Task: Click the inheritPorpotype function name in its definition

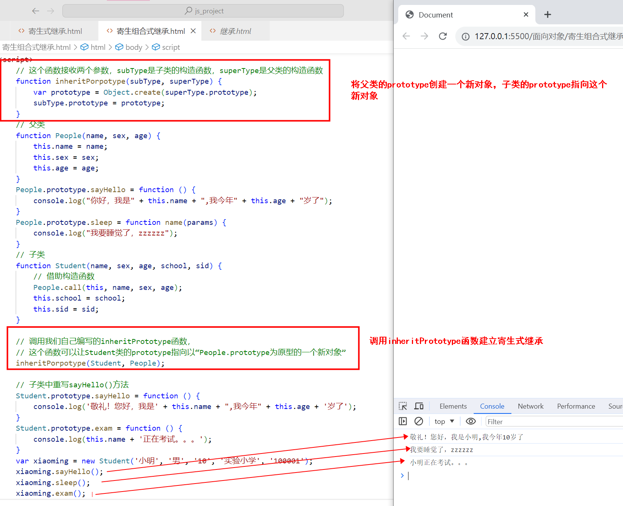Action: tap(91, 81)
